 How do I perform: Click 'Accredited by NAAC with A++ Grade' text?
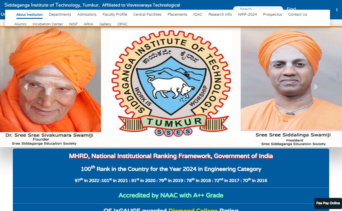pyautogui.click(x=171, y=195)
